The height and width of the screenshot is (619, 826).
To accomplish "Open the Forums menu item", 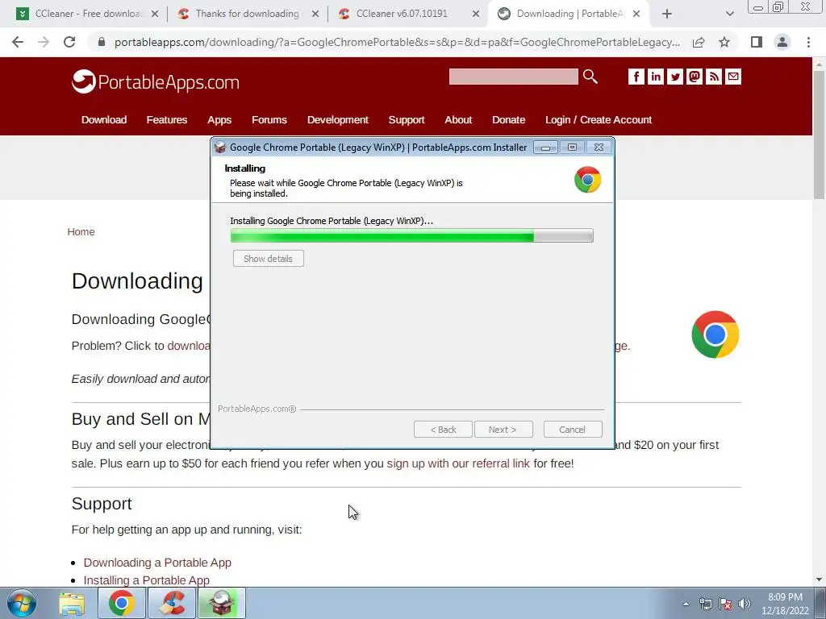I will tap(269, 120).
